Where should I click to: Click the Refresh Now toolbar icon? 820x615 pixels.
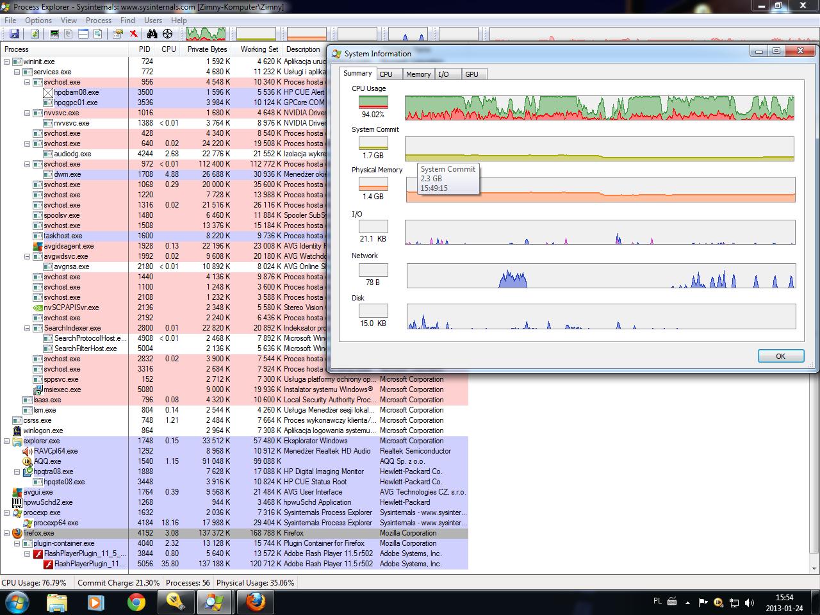35,34
